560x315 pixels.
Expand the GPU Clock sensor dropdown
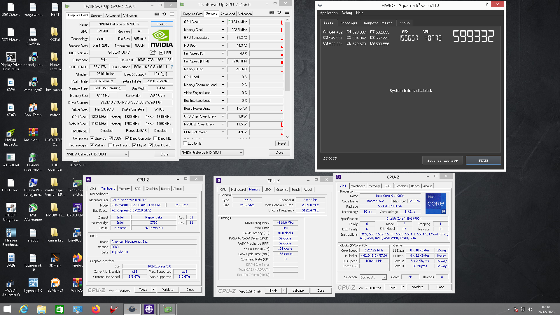pyautogui.click(x=223, y=22)
